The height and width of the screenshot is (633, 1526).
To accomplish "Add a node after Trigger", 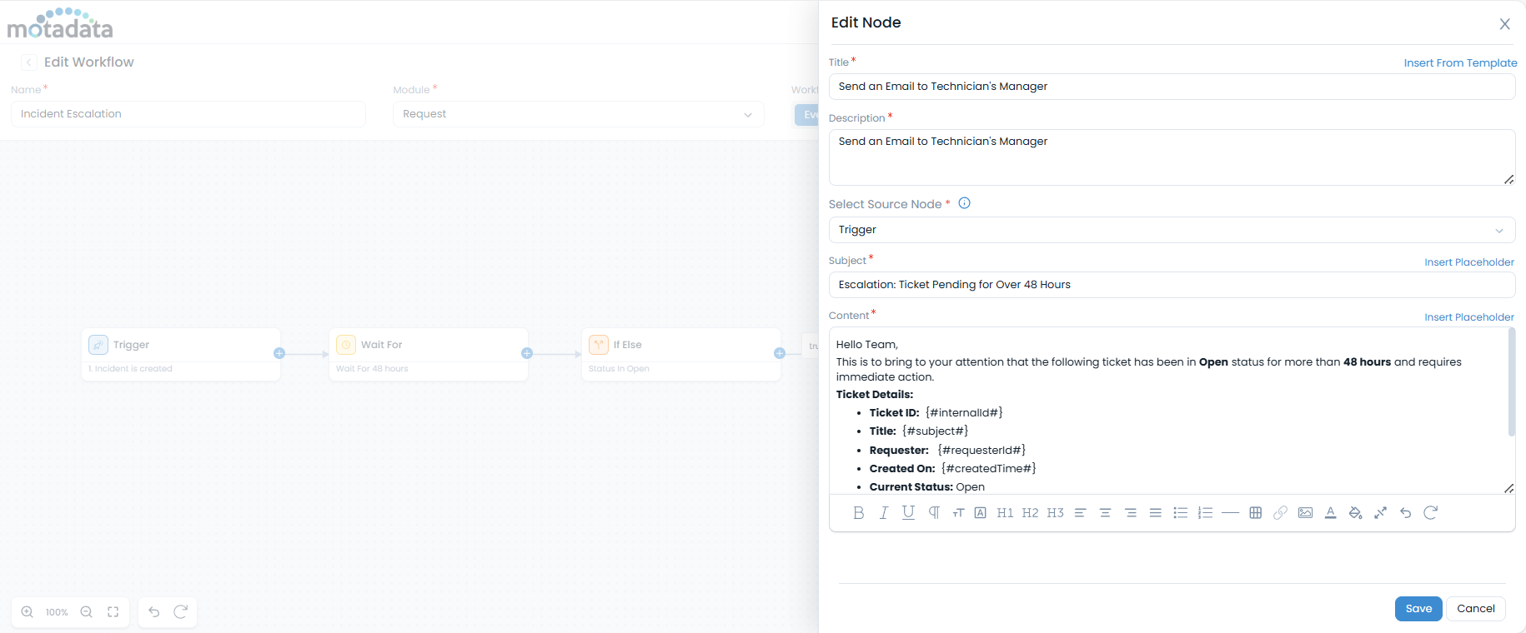I will coord(279,353).
